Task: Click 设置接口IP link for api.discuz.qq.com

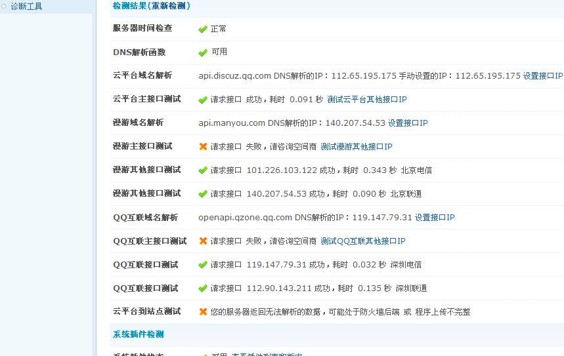Action: [x=543, y=76]
